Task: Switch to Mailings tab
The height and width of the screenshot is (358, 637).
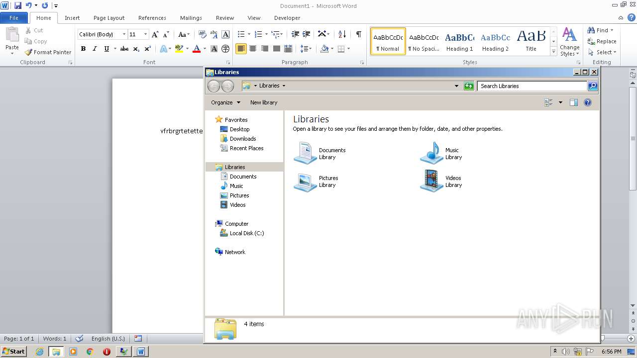Action: [191, 18]
